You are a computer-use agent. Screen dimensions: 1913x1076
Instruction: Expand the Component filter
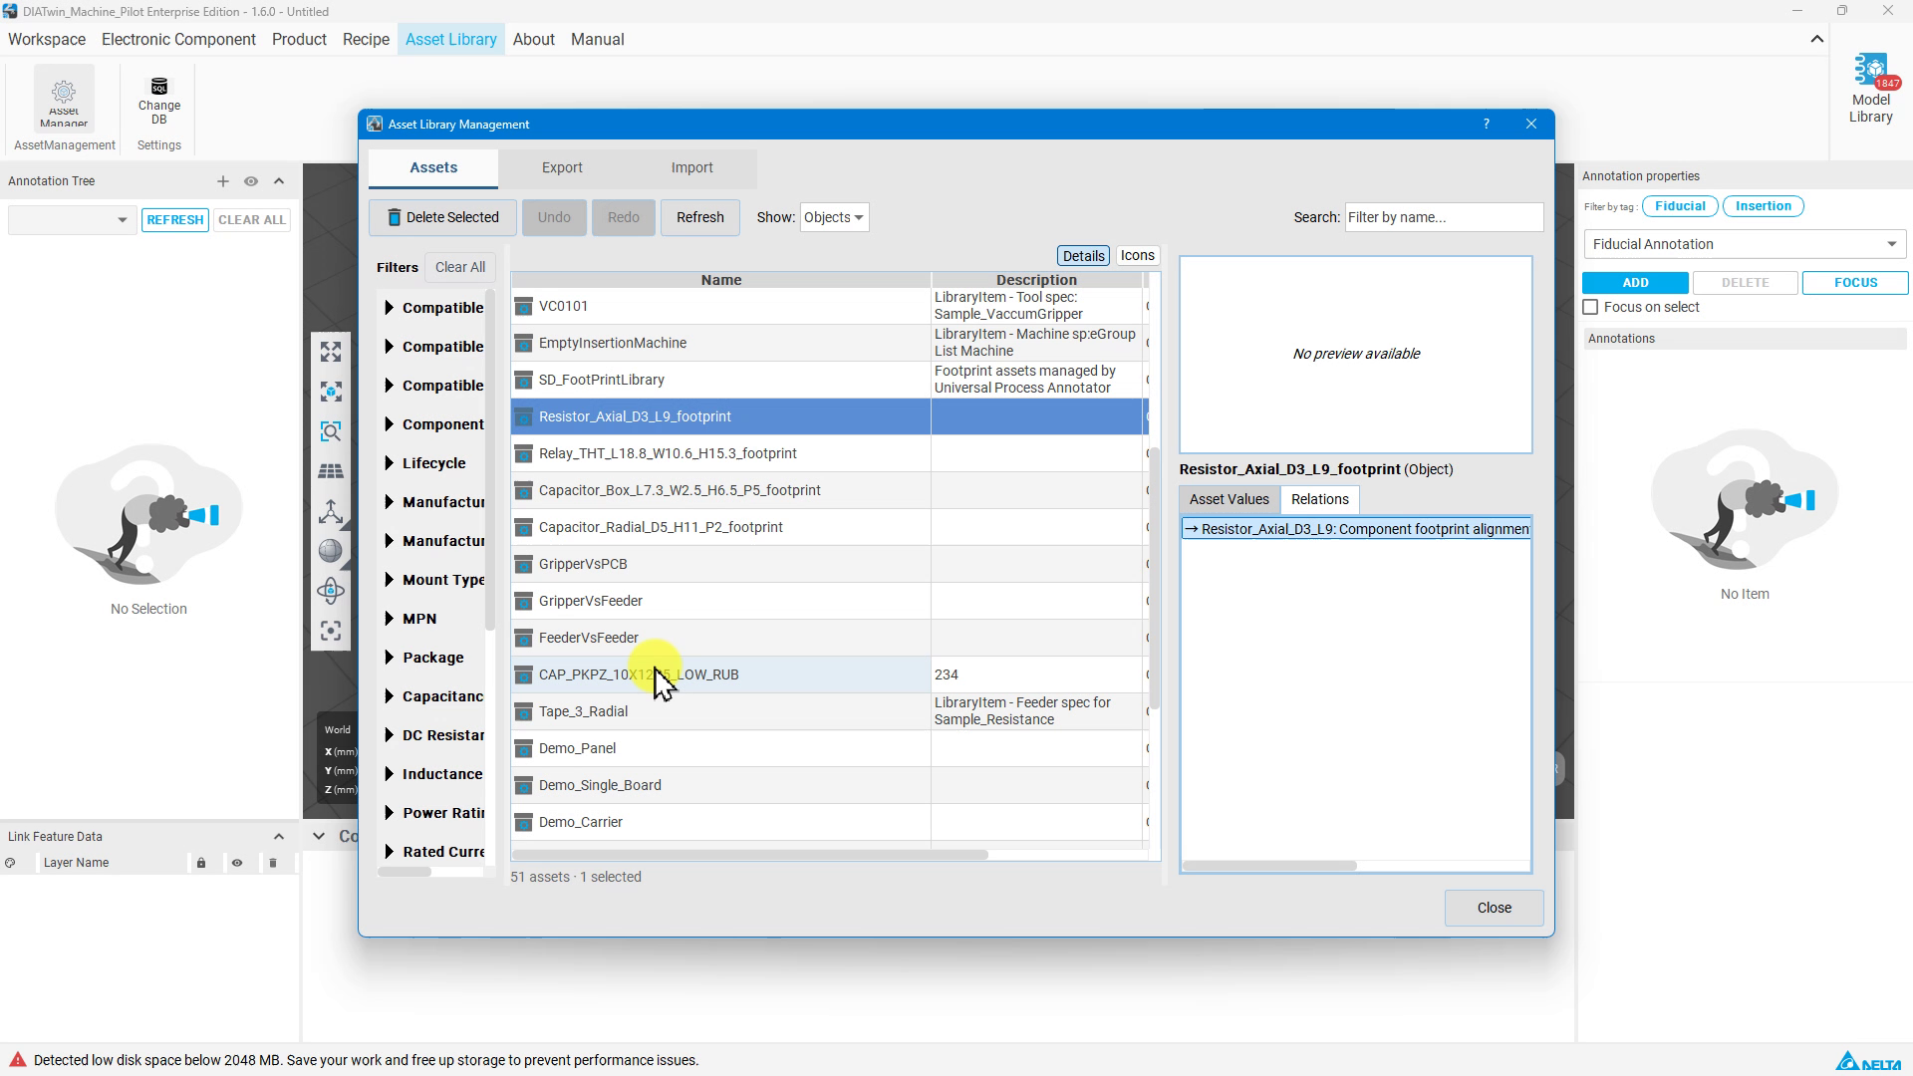coord(389,424)
